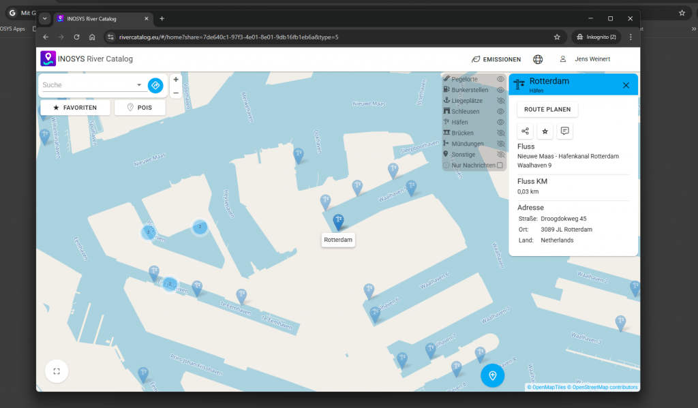The width and height of the screenshot is (698, 408).
Task: Open the Favoriten list
Action: (x=75, y=108)
